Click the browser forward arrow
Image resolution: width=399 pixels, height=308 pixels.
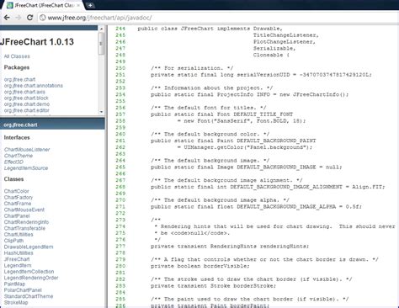point(19,18)
